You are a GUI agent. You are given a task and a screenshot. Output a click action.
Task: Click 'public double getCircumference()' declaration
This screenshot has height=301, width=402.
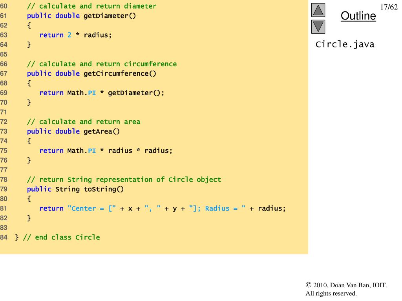click(91, 74)
